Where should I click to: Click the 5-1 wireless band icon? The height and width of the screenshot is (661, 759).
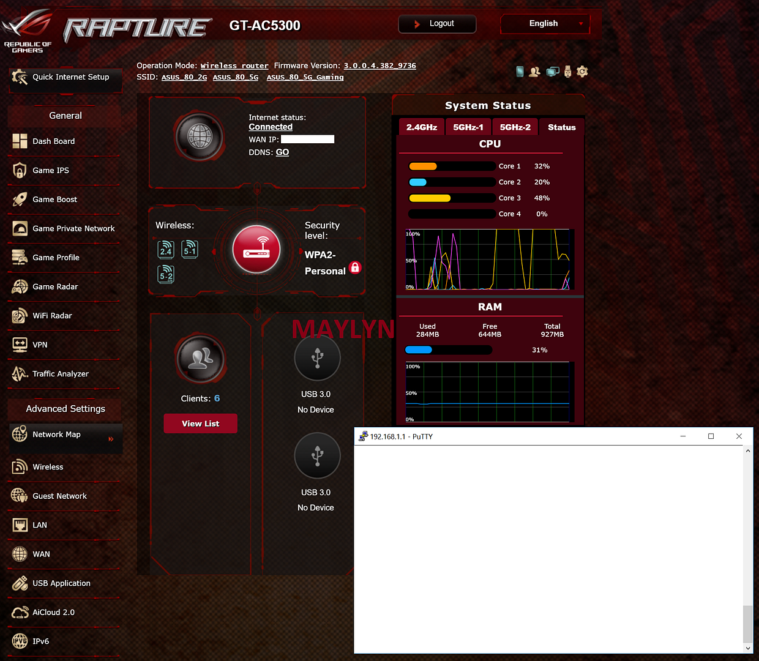190,249
